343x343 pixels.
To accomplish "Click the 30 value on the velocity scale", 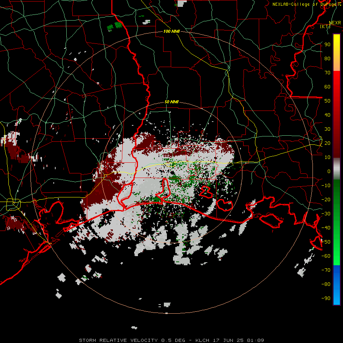I will click(327, 129).
